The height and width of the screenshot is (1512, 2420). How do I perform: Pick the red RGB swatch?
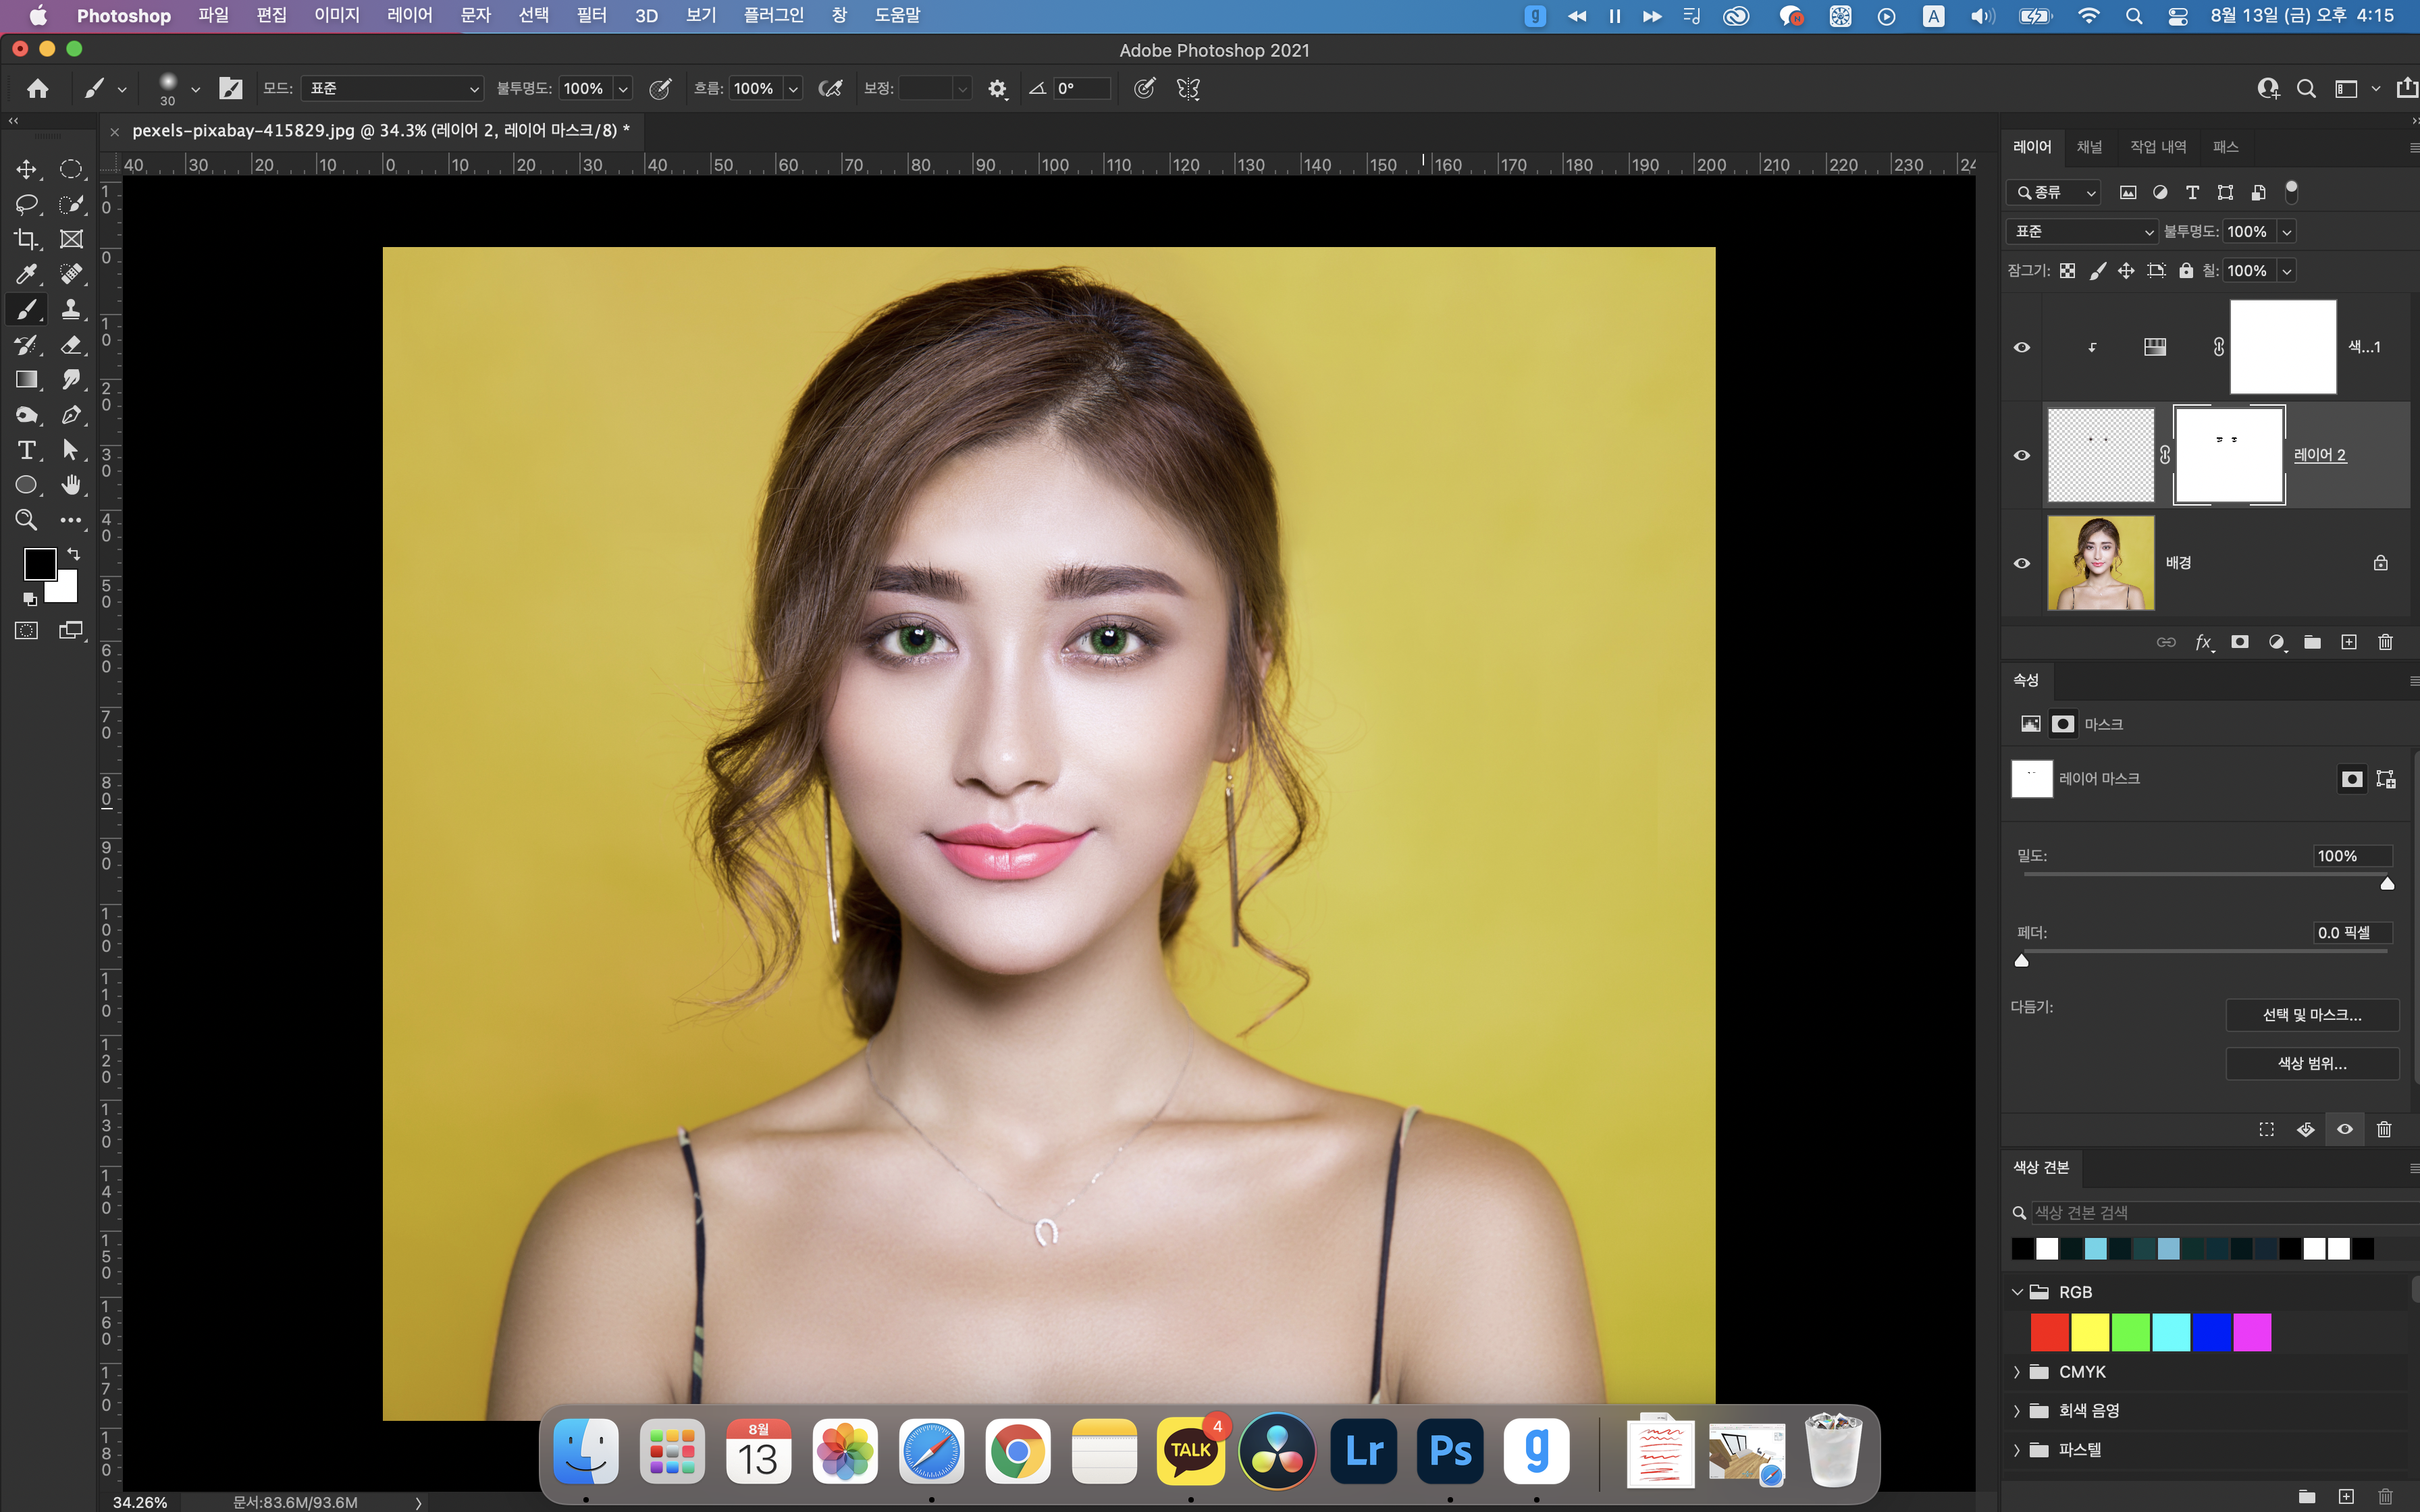pos(2049,1332)
